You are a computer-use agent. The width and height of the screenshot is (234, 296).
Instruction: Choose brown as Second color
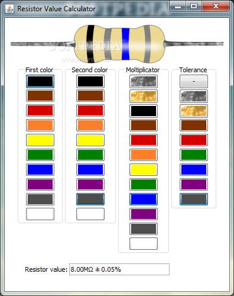[x=90, y=96]
